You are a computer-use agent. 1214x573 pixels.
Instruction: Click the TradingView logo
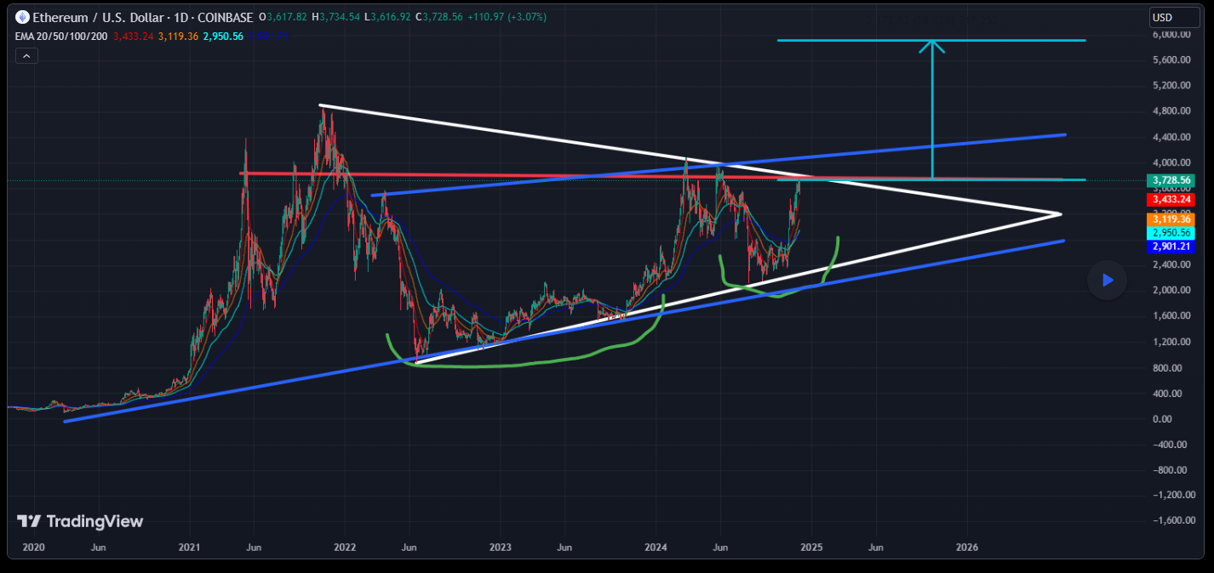point(80,521)
